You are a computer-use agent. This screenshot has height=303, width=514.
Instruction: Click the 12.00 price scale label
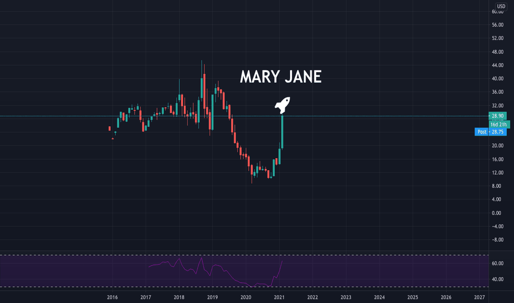tap(497, 172)
